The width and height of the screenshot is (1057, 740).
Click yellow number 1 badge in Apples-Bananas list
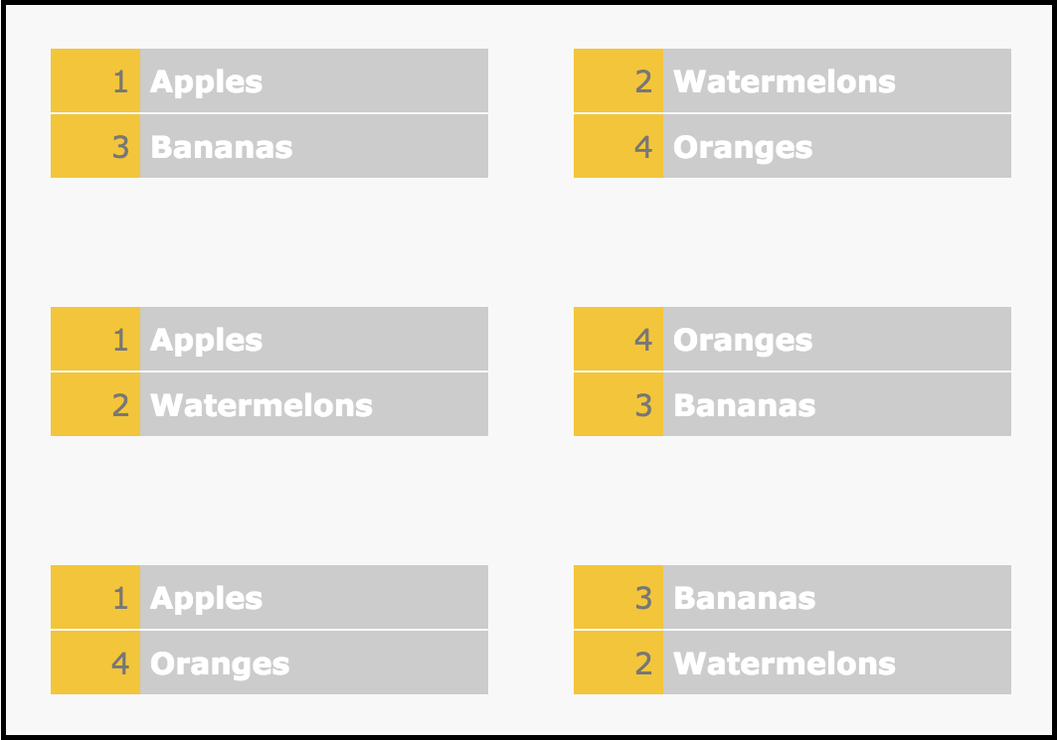pos(95,80)
